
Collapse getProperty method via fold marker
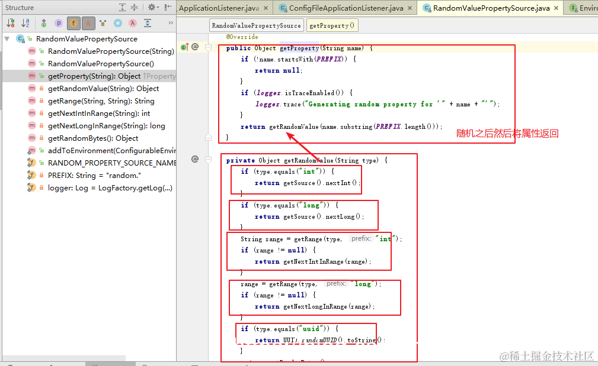(x=208, y=47)
